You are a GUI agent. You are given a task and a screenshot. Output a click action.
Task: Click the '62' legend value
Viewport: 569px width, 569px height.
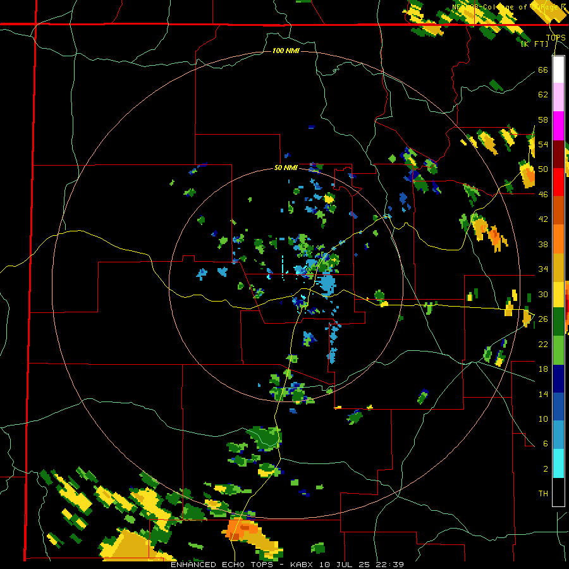tap(543, 95)
